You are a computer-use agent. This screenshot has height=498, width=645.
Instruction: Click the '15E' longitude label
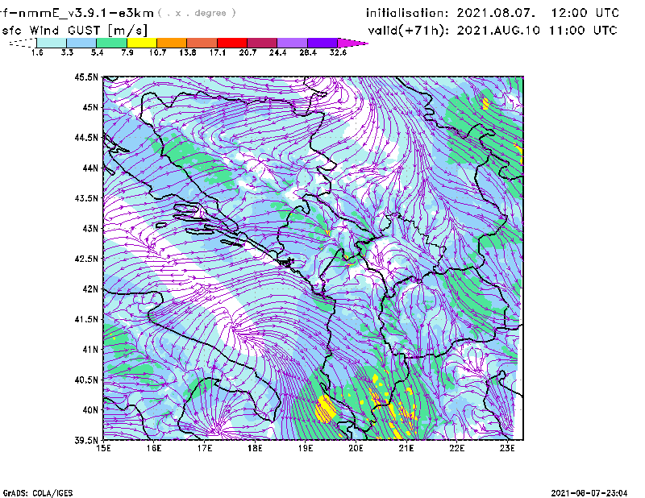pos(103,448)
